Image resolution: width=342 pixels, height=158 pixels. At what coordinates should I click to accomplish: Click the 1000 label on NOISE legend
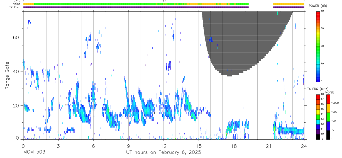[334, 112]
